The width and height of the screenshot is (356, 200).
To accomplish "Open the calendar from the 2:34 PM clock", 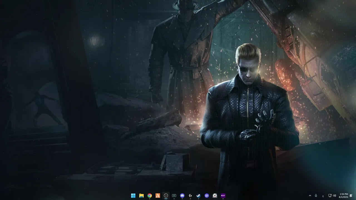I will pos(343,196).
